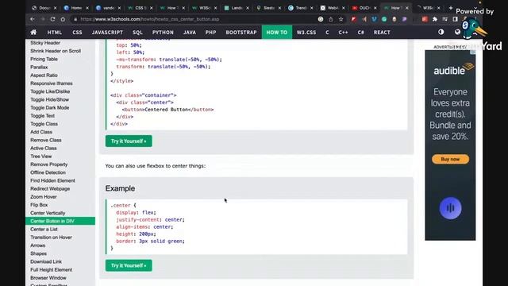Open PHP in the top navigation
508x286 pixels.
[210, 33]
